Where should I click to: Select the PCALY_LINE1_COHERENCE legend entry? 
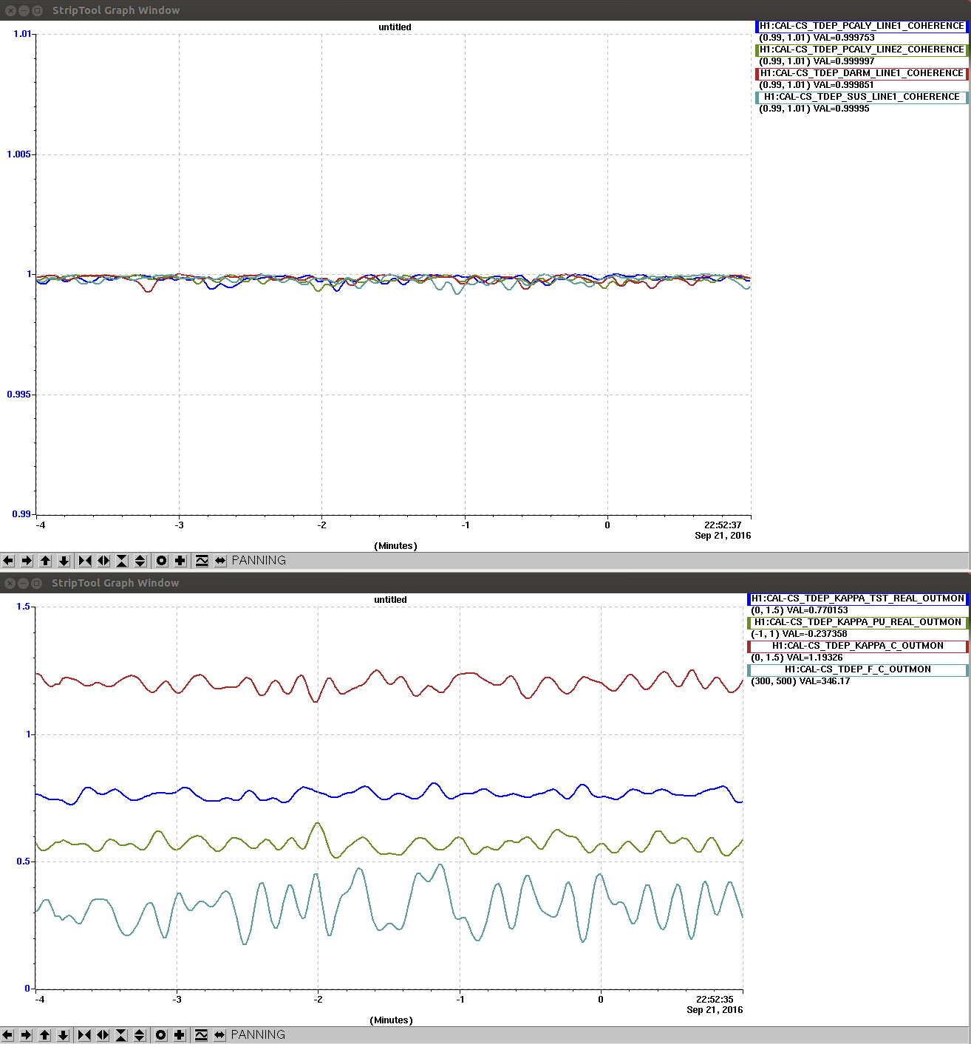pos(862,26)
